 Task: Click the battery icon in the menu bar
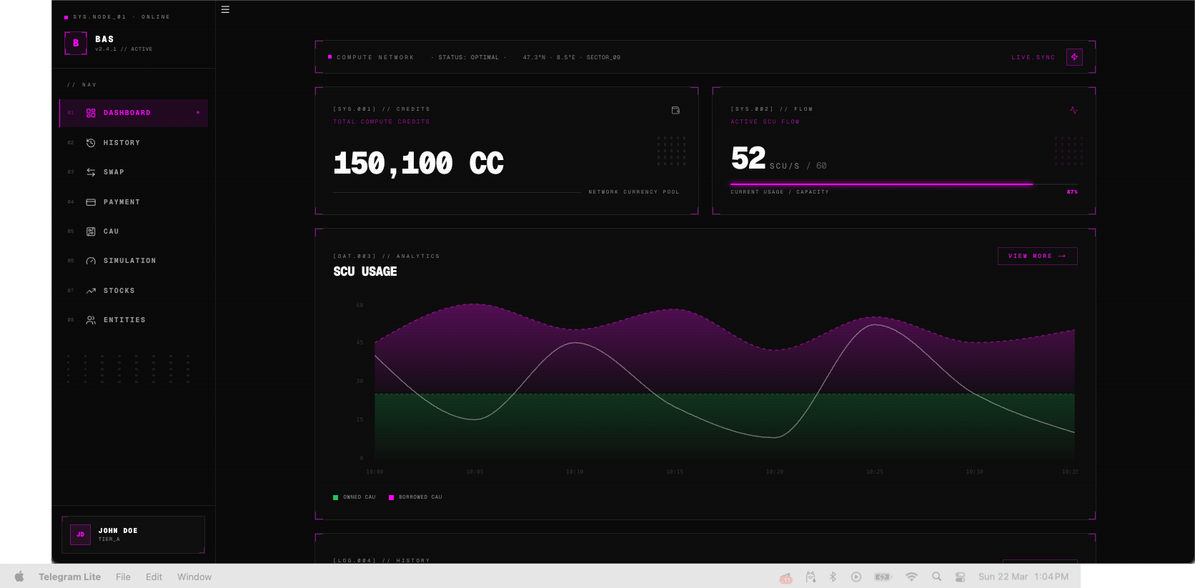click(883, 577)
